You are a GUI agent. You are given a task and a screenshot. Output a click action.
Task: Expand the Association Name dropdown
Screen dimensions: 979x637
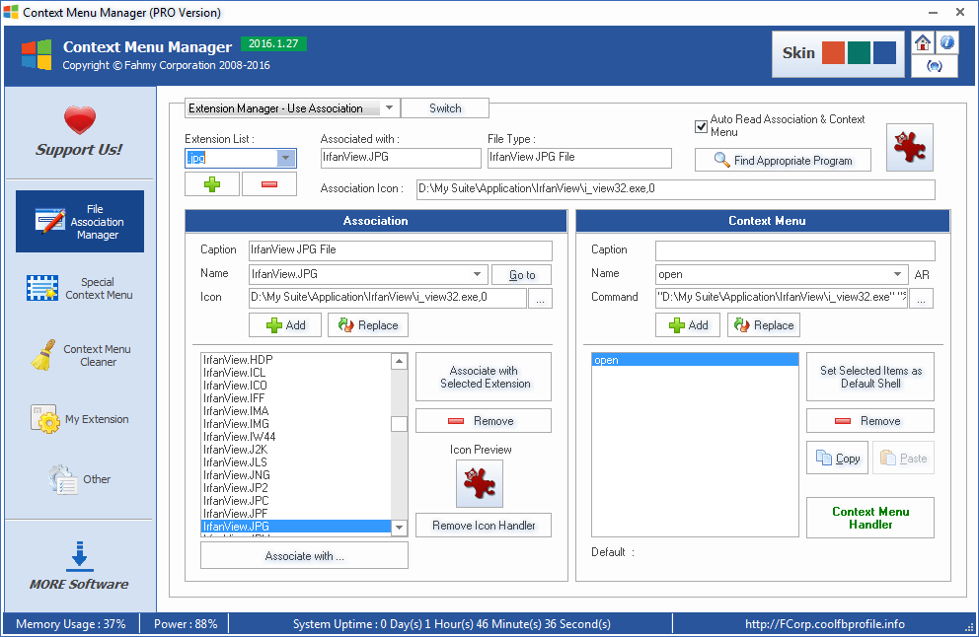(477, 274)
